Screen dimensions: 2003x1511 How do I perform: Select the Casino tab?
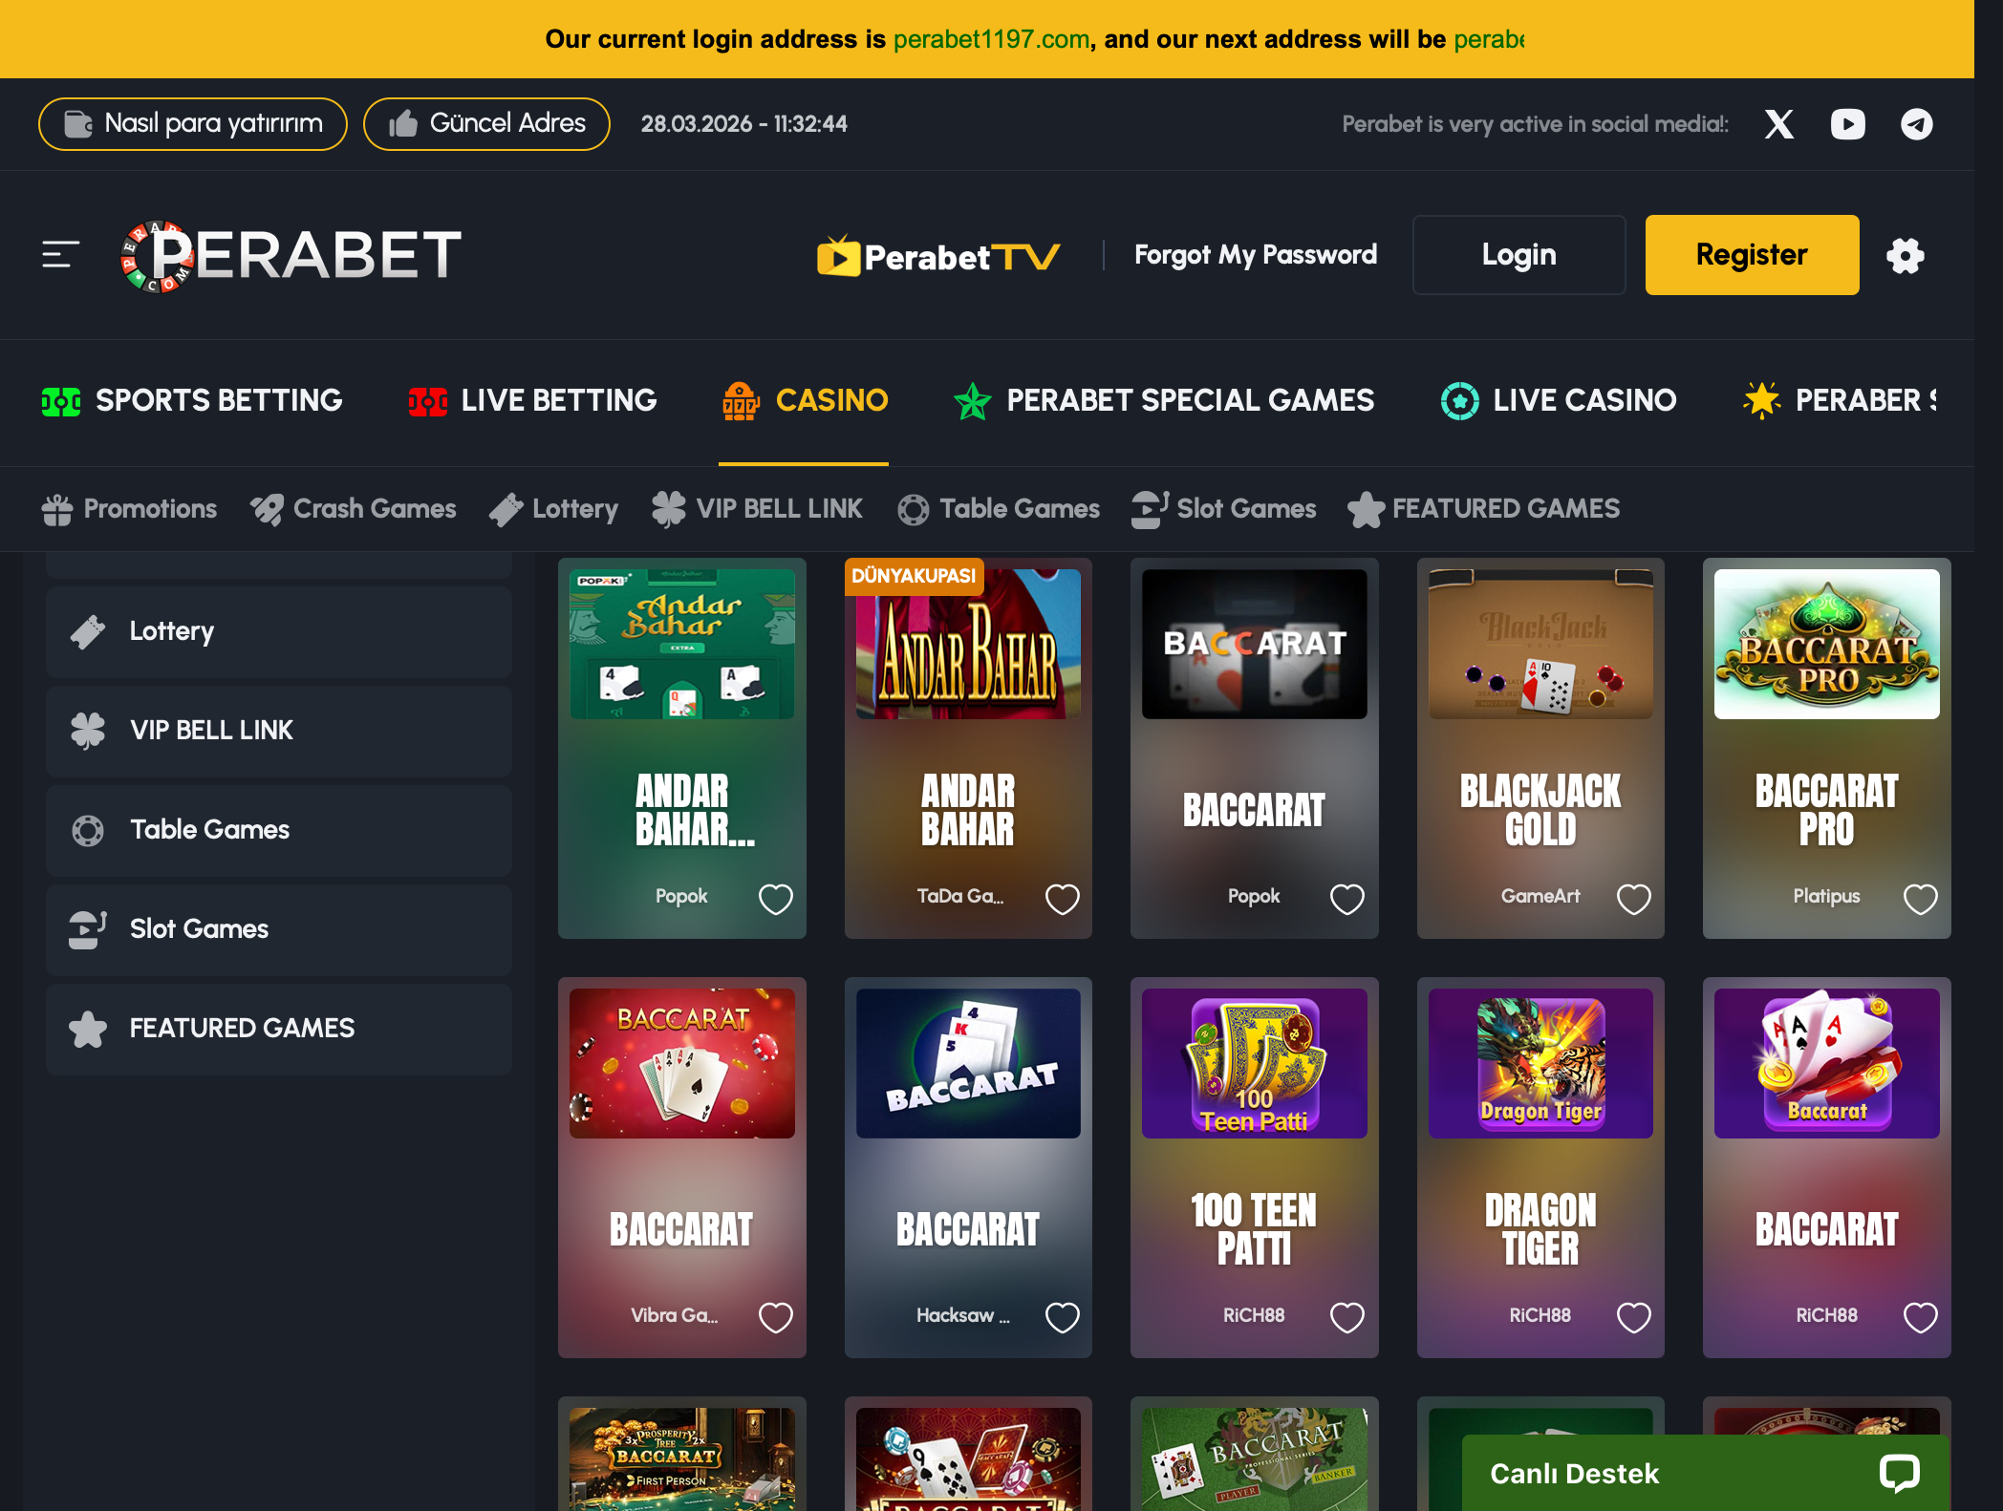click(x=805, y=401)
